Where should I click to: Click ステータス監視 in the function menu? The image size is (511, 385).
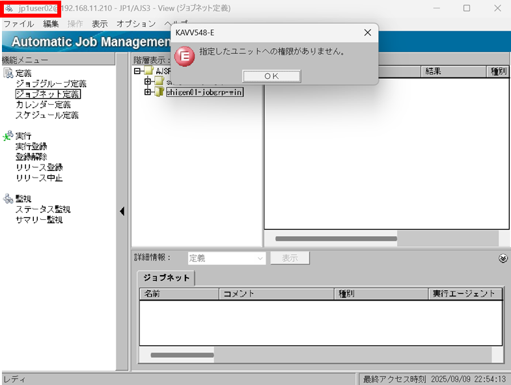click(43, 209)
